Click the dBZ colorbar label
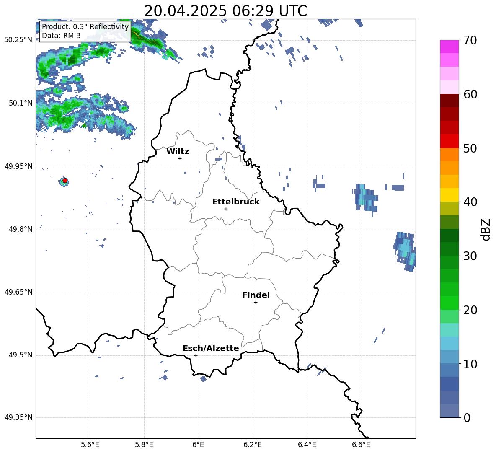This screenshot has width=496, height=453. pos(486,229)
